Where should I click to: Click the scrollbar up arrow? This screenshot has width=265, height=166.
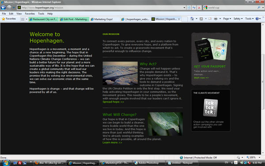click(x=263, y=24)
